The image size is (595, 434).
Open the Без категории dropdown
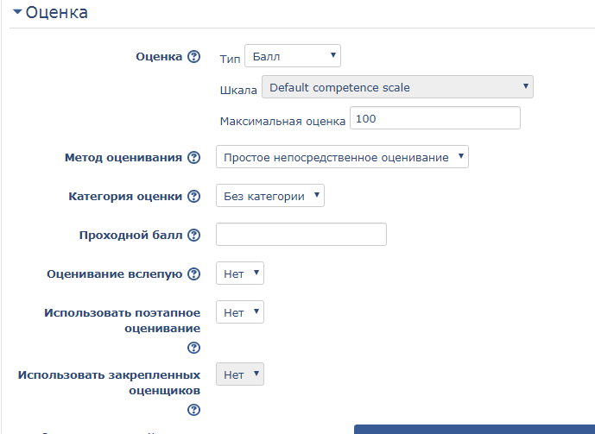pos(269,196)
